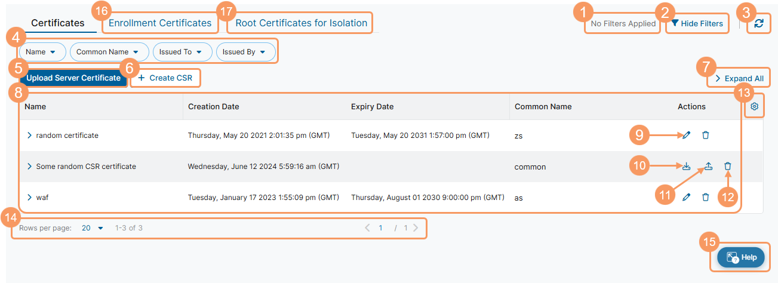Open the Issued By filter dropdown

coord(245,52)
